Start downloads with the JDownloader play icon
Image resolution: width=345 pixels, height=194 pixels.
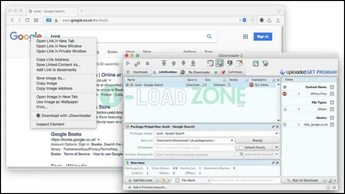tap(128, 63)
